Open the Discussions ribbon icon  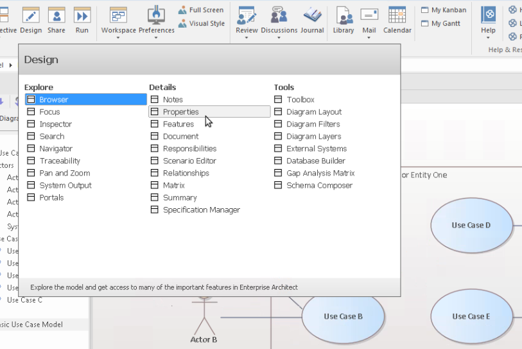pos(279,20)
